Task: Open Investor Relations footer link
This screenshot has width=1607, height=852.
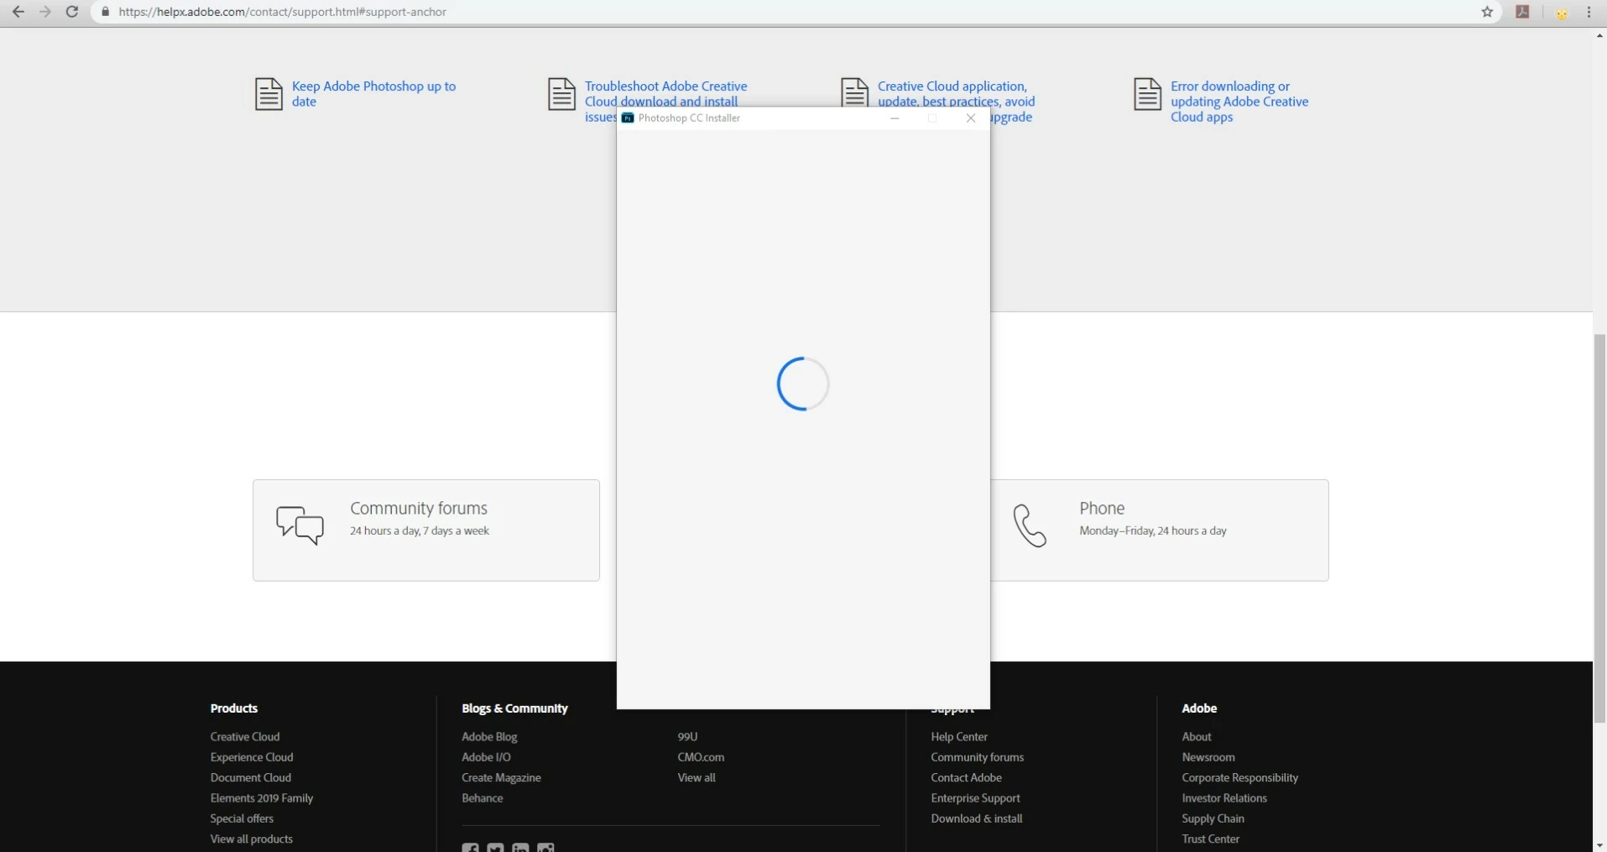Action: tap(1224, 798)
